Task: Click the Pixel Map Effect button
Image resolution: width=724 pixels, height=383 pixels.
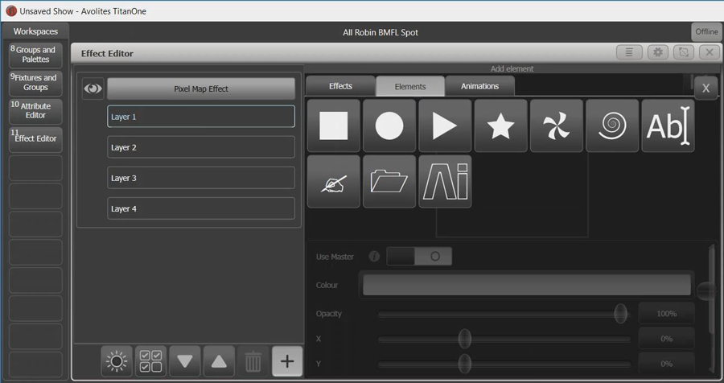Action: pos(201,89)
